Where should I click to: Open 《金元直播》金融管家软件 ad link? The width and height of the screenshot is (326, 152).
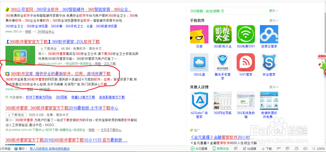[222, 137]
